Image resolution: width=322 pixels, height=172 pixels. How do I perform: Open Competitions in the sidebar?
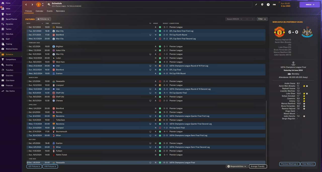(11, 60)
